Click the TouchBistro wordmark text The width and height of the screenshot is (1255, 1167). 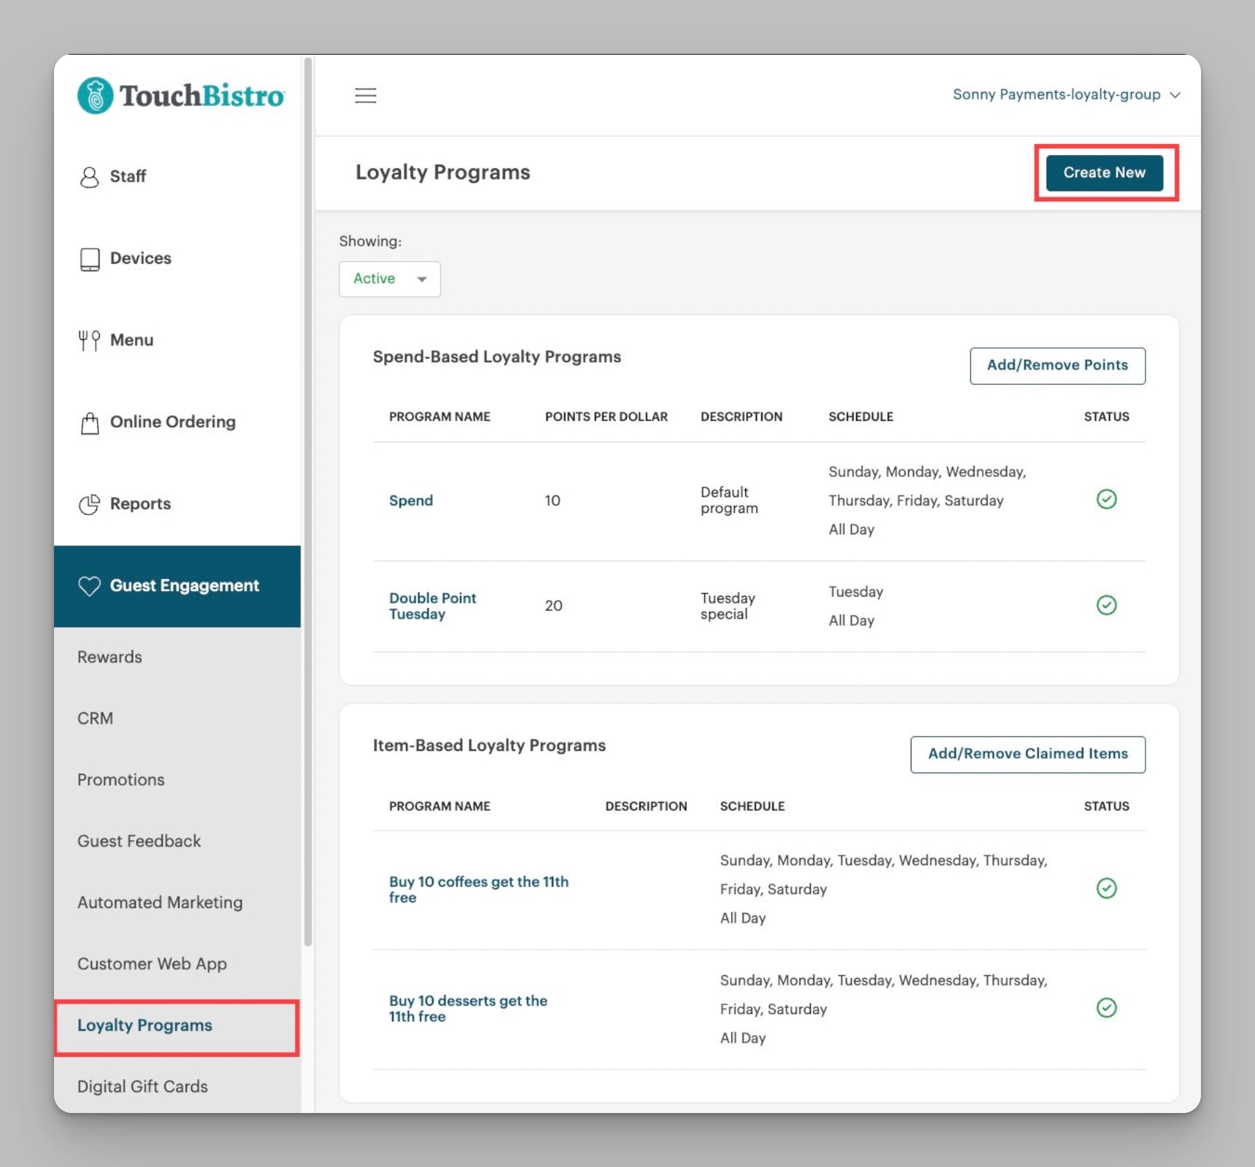point(202,96)
